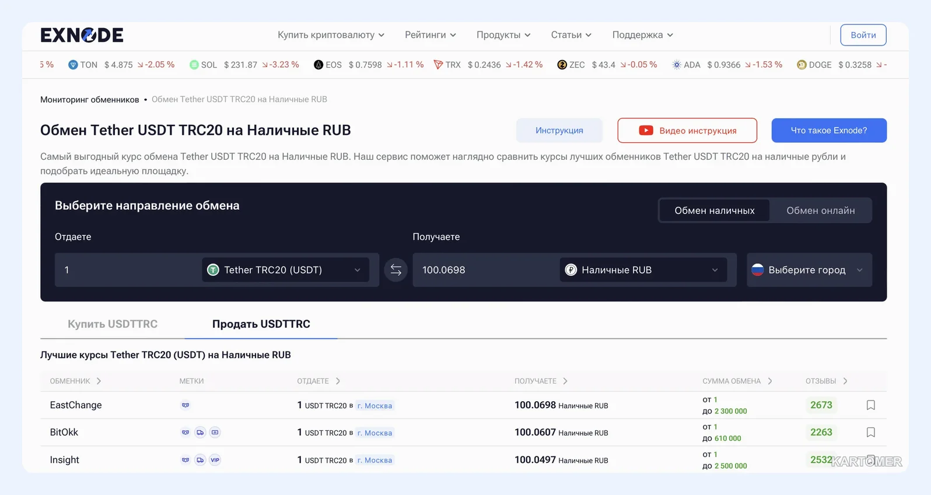Switch to Обмен наличных mode
Screen dimensions: 931x495
coord(715,210)
